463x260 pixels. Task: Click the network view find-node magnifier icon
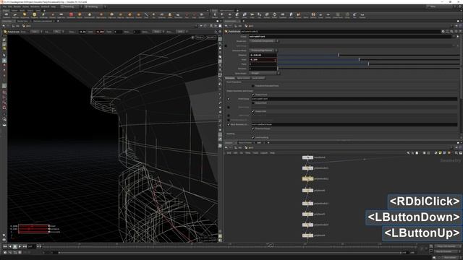[456, 153]
